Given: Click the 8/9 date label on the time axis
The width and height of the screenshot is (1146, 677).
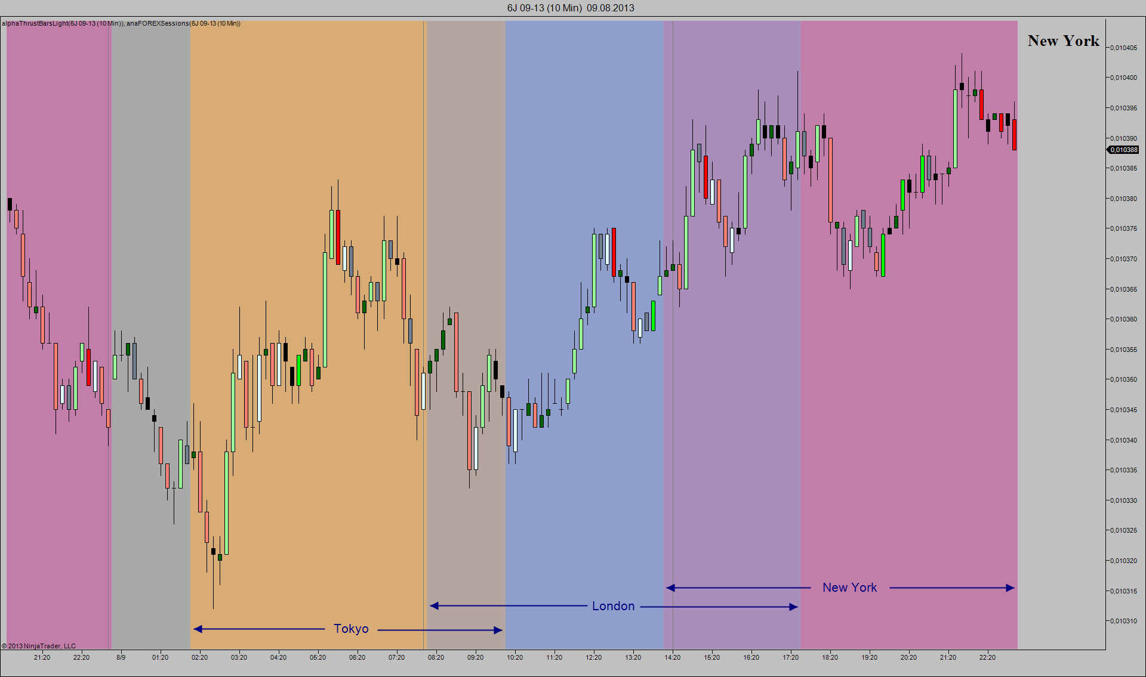Looking at the screenshot, I should coord(121,657).
